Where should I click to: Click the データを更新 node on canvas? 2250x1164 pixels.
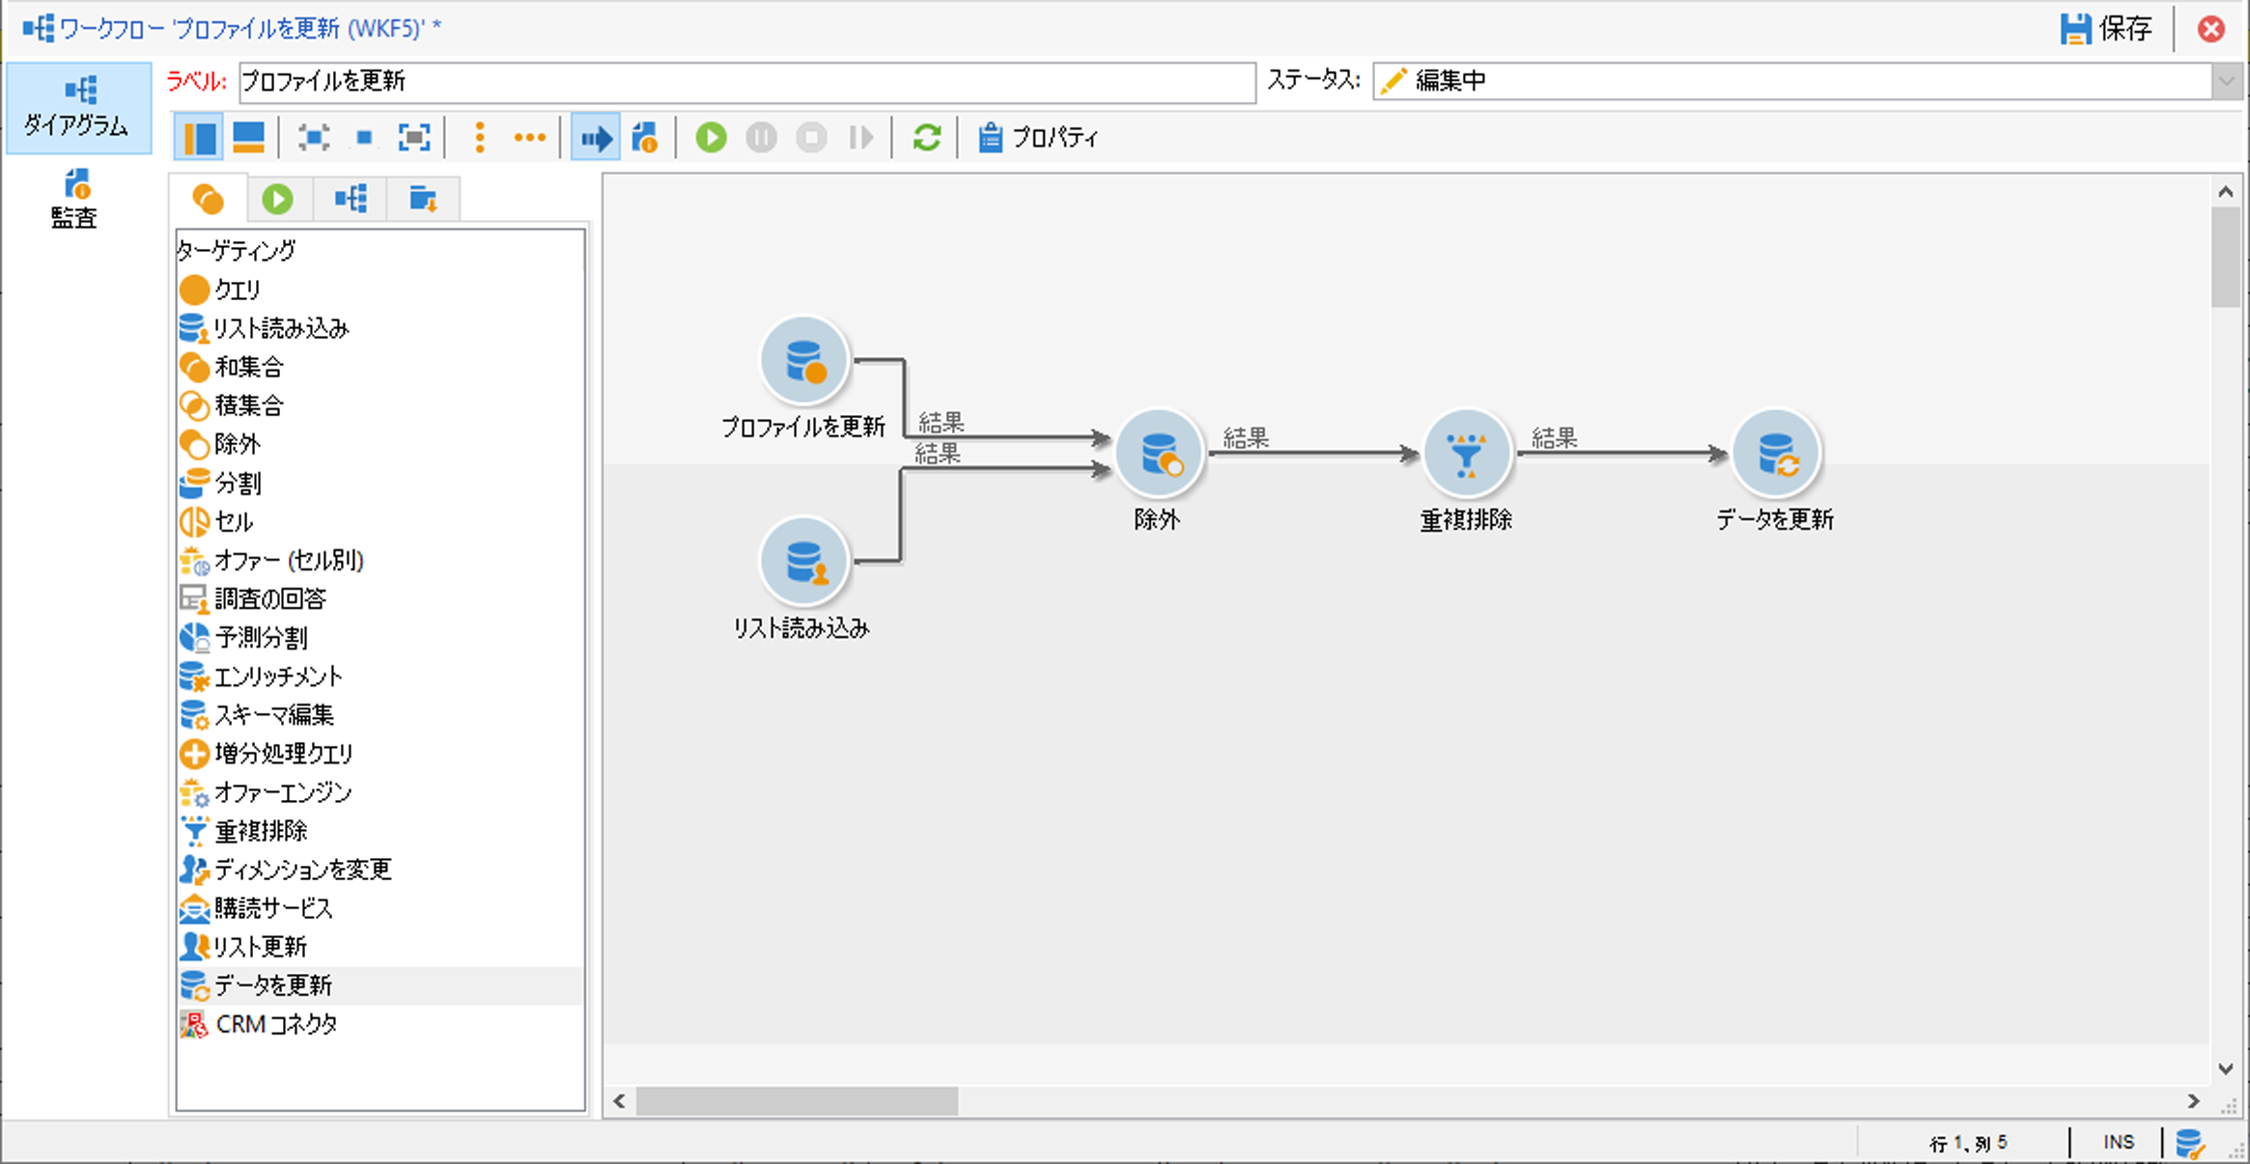(1775, 454)
